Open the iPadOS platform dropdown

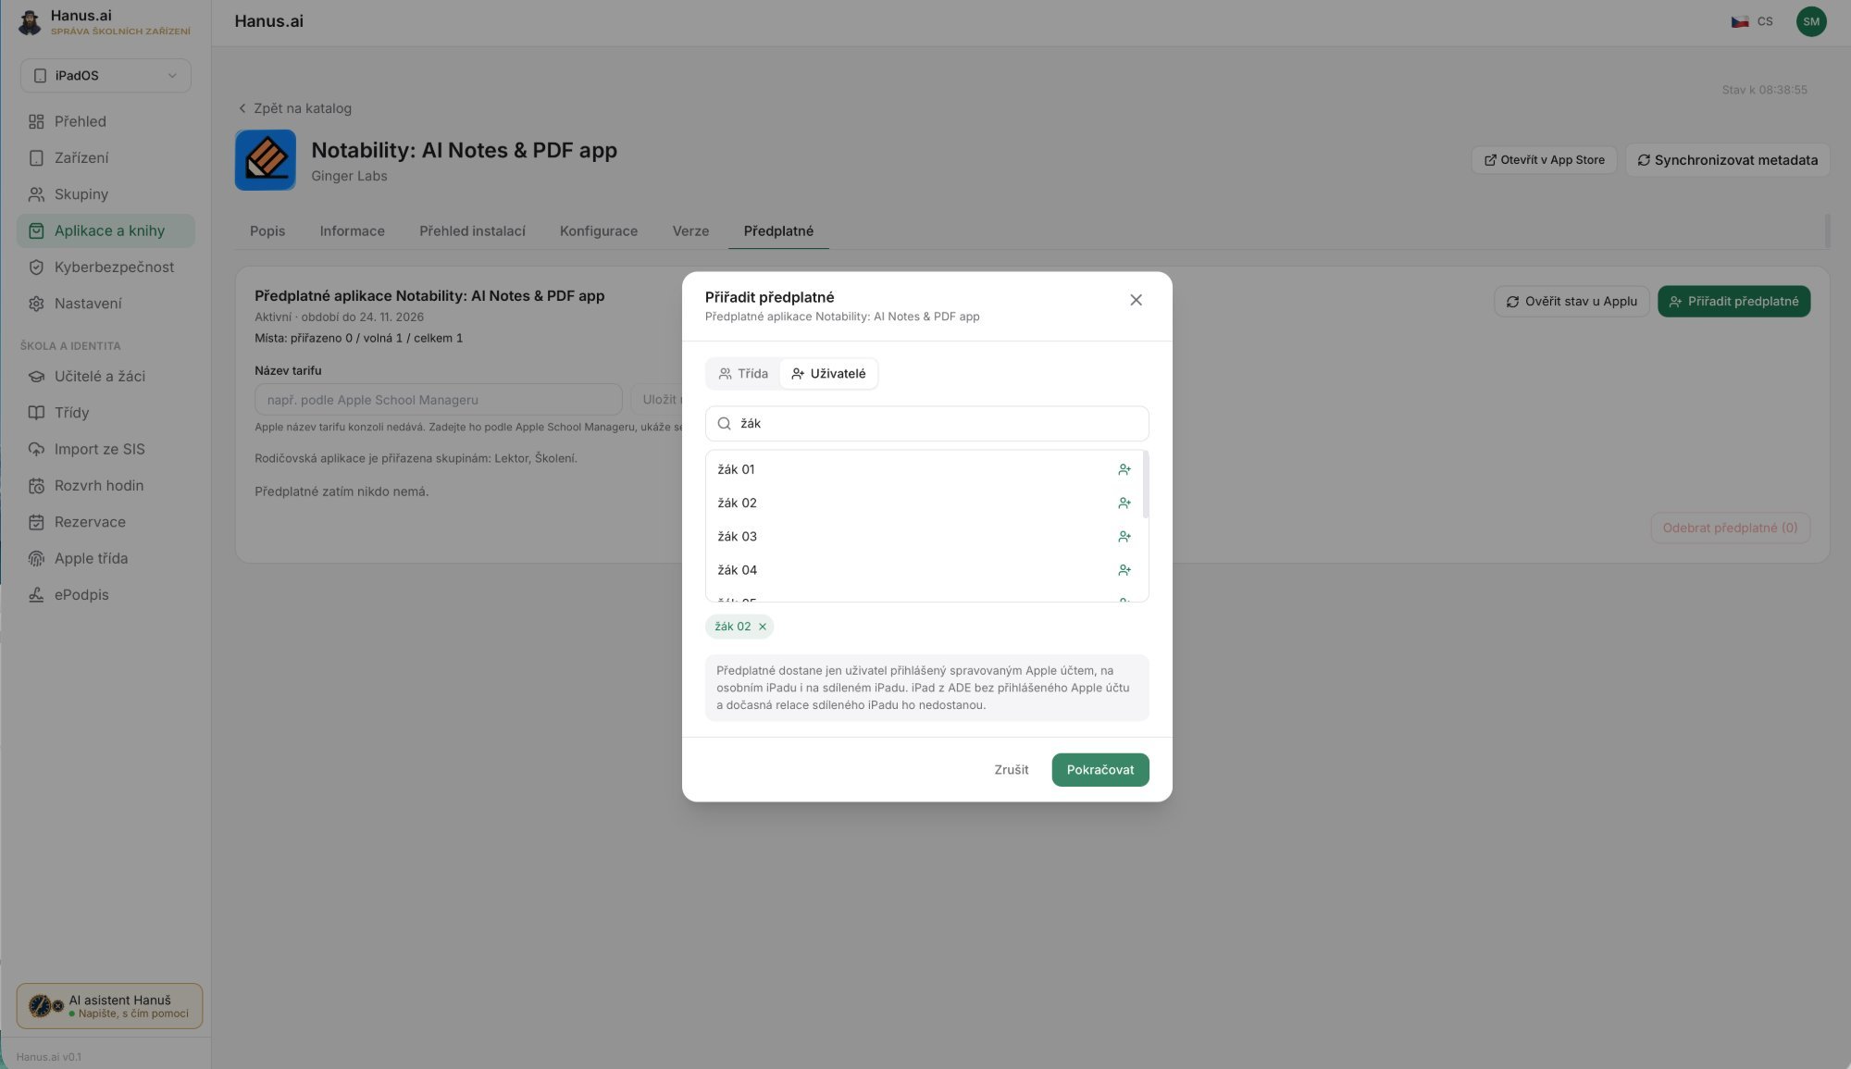tap(106, 76)
